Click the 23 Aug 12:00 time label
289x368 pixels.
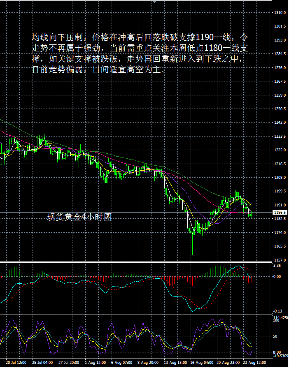point(254,363)
